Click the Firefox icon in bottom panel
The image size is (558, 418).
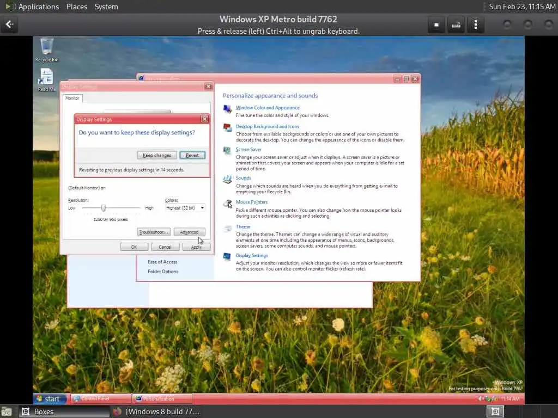[x=117, y=411]
